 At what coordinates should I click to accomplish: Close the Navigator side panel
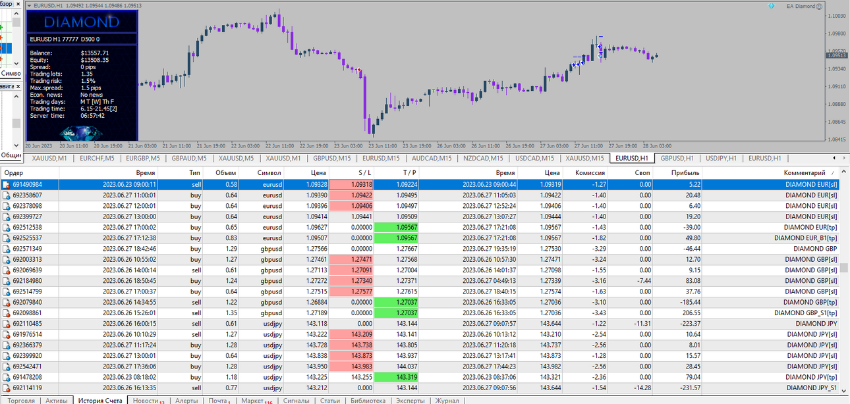coord(18,86)
